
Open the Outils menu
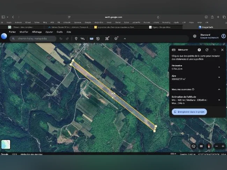tap(60, 32)
